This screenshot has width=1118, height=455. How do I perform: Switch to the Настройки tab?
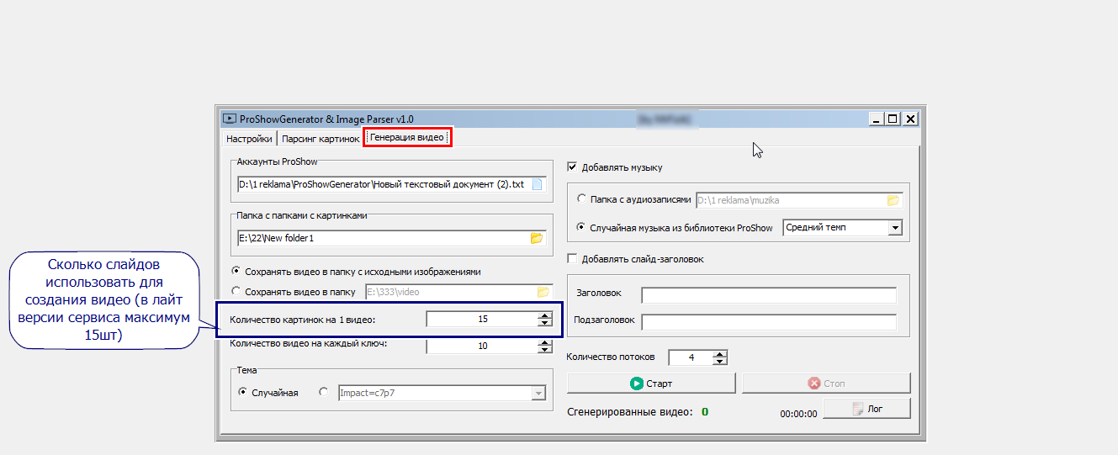point(249,139)
